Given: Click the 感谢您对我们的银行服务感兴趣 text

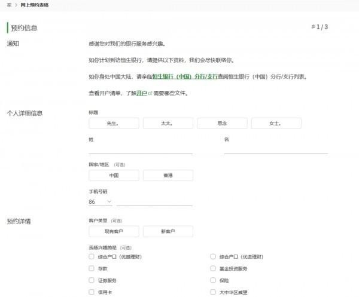Looking at the screenshot, I should tap(127, 44).
